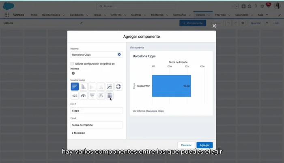
Task: Add a measure with + Medición
Action: coord(78,133)
